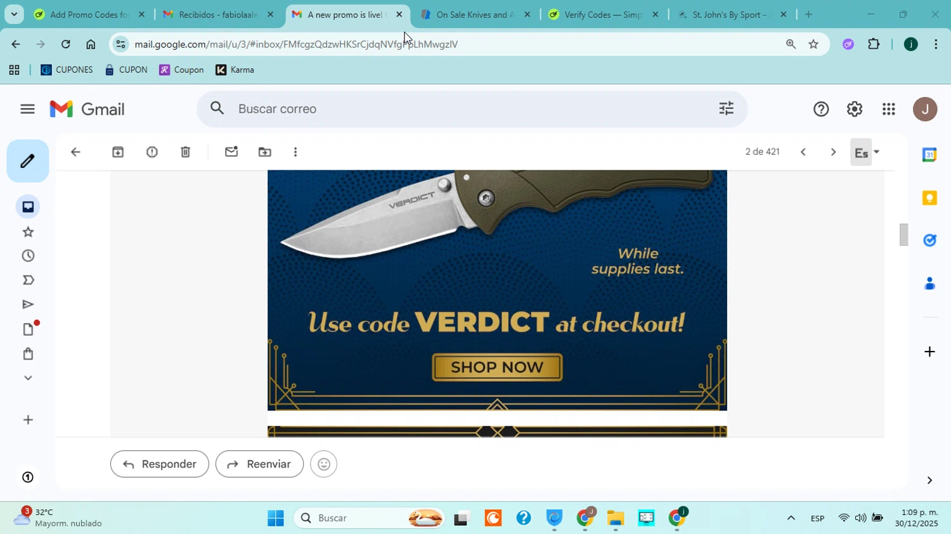Open Coupon bookmark
This screenshot has height=534, width=951.
coord(181,70)
